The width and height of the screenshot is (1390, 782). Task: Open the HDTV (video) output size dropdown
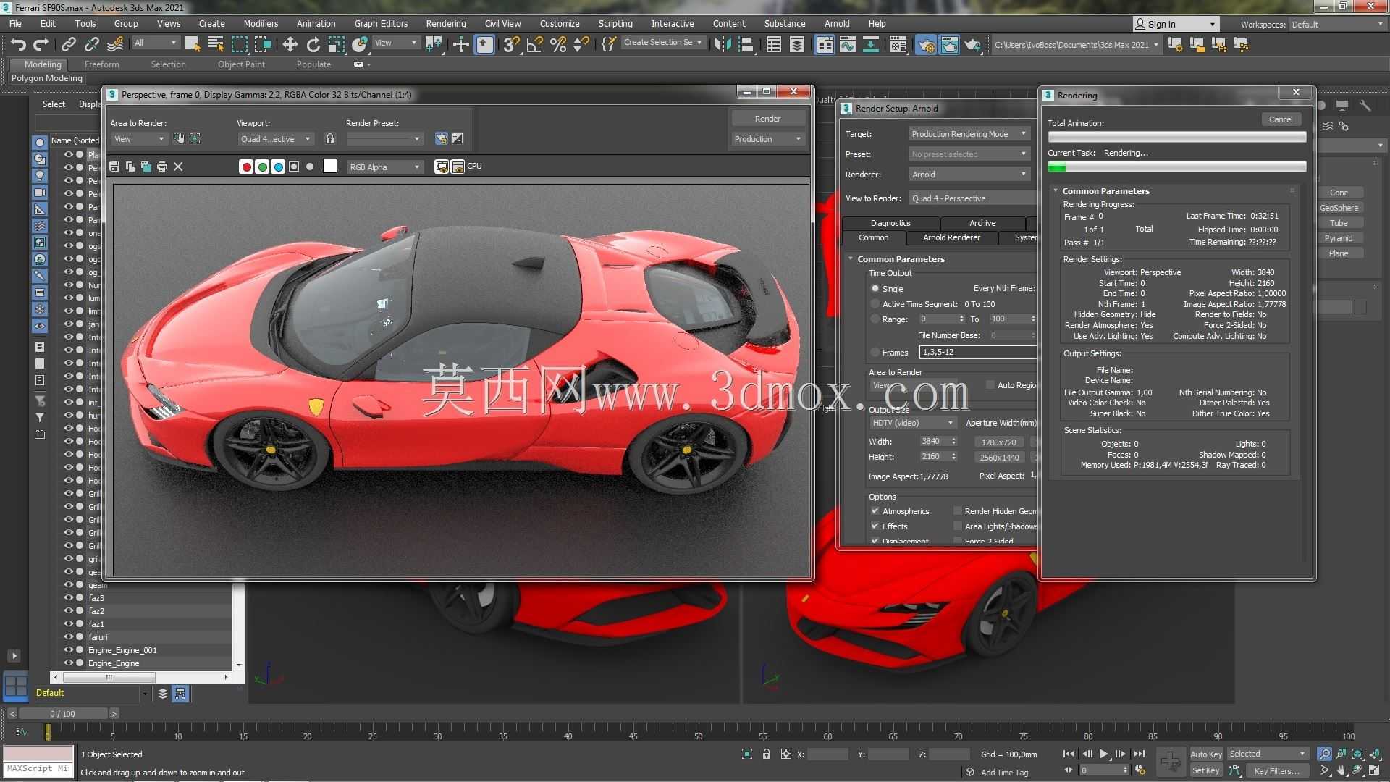(x=913, y=423)
